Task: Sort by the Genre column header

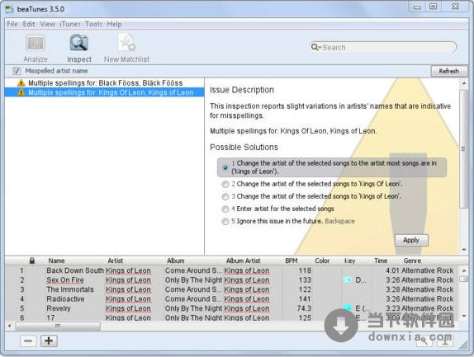Action: 412,261
